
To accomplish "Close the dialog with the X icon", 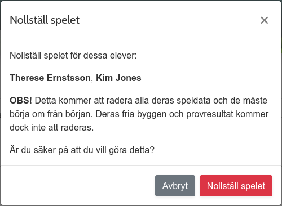I will [264, 20].
